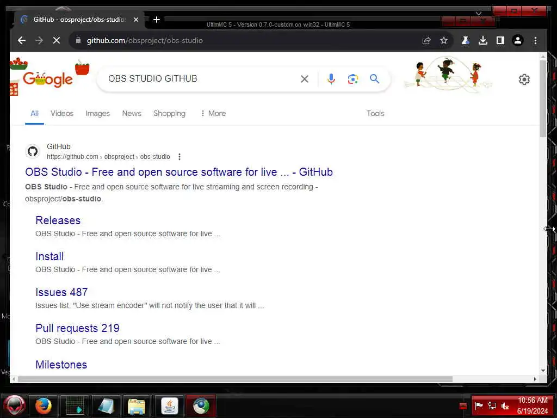Click the network tray icon
Viewport: 557px width, 418px height.
(x=492, y=406)
